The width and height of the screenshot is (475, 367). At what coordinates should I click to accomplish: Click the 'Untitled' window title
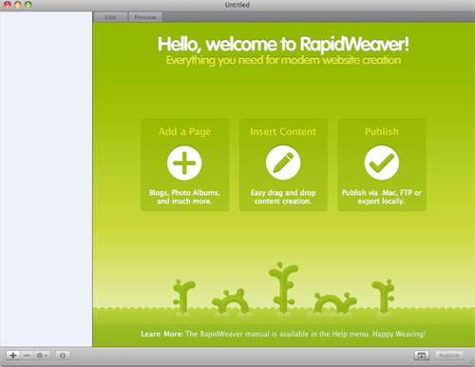click(237, 5)
